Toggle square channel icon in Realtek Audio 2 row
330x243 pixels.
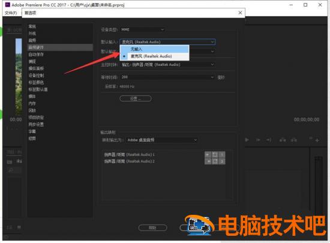215,161
